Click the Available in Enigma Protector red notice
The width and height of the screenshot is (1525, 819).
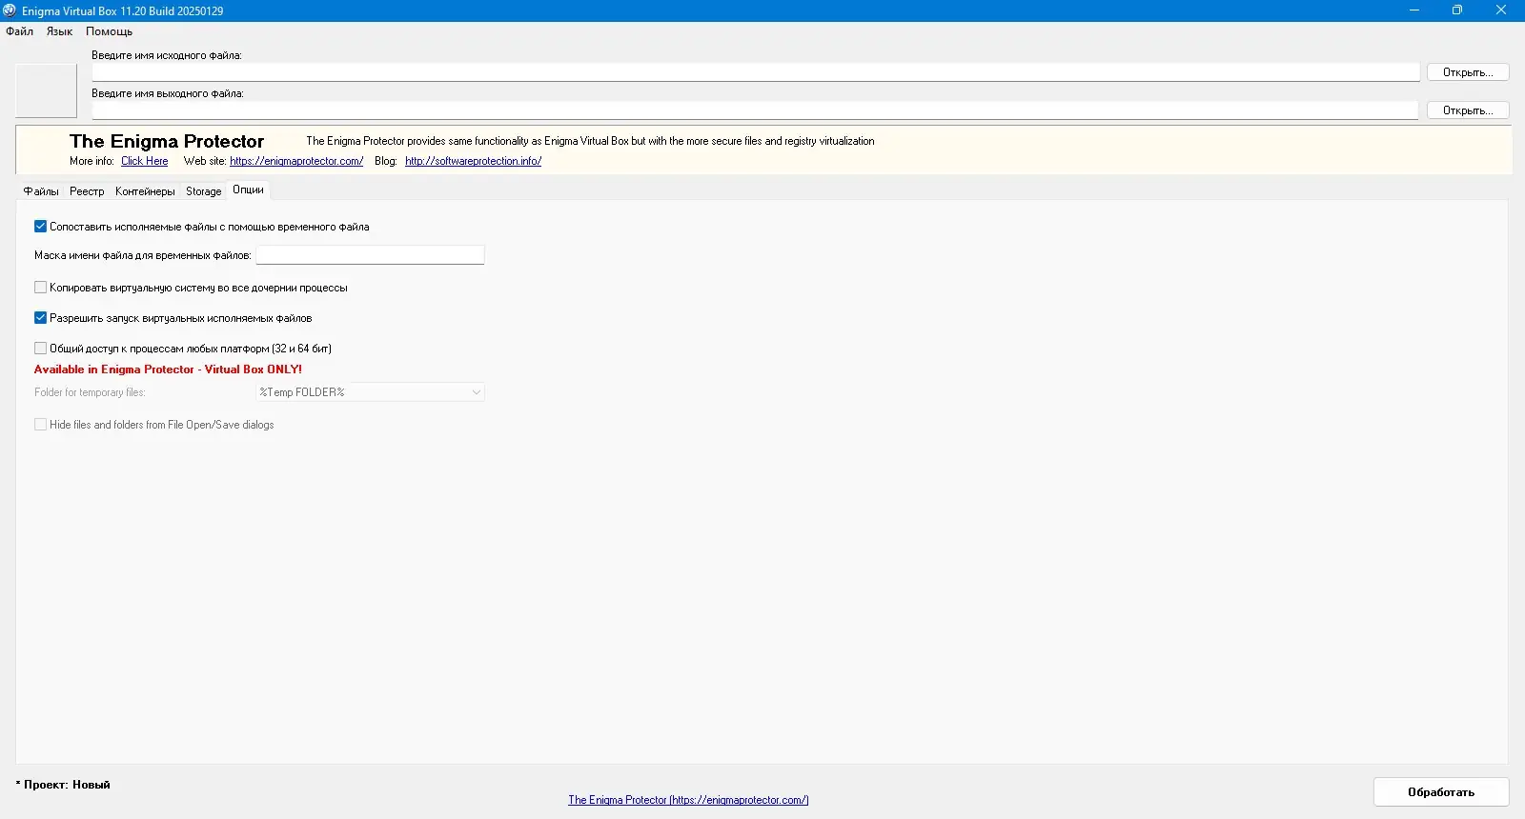pyautogui.click(x=168, y=370)
